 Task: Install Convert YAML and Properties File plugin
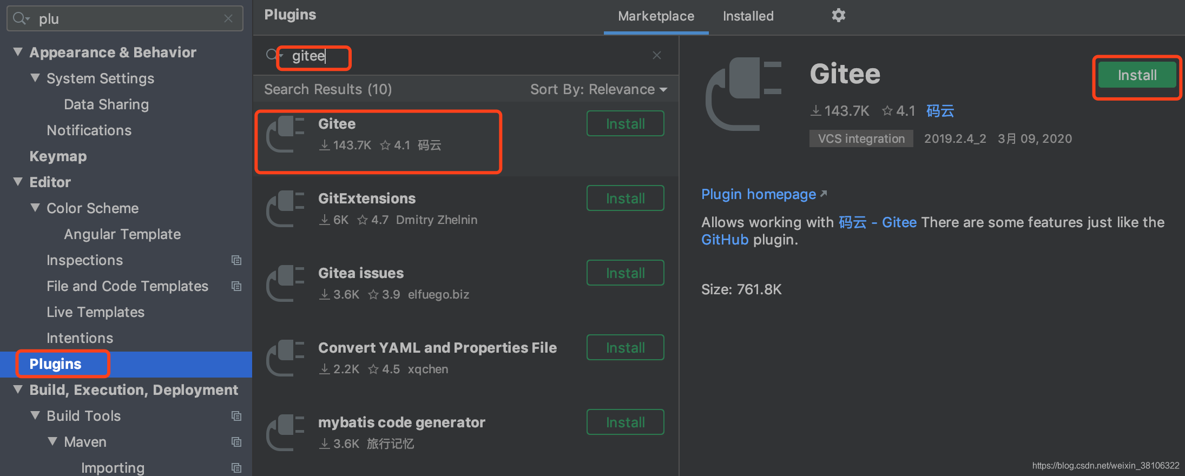(x=626, y=348)
